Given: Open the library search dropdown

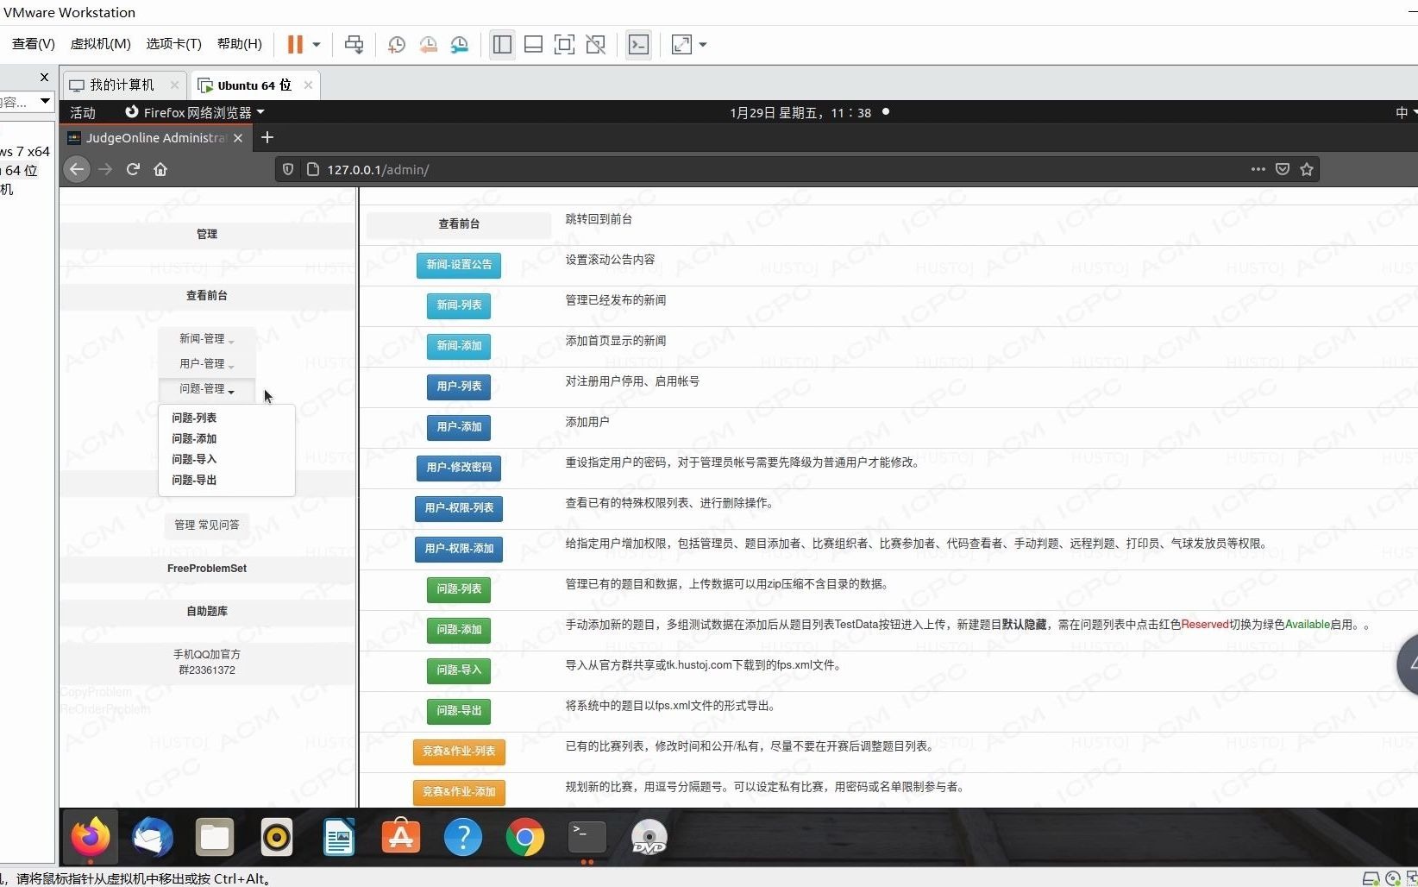Looking at the screenshot, I should 45,101.
